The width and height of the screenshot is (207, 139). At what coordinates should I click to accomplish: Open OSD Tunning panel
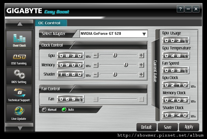coord(19,58)
